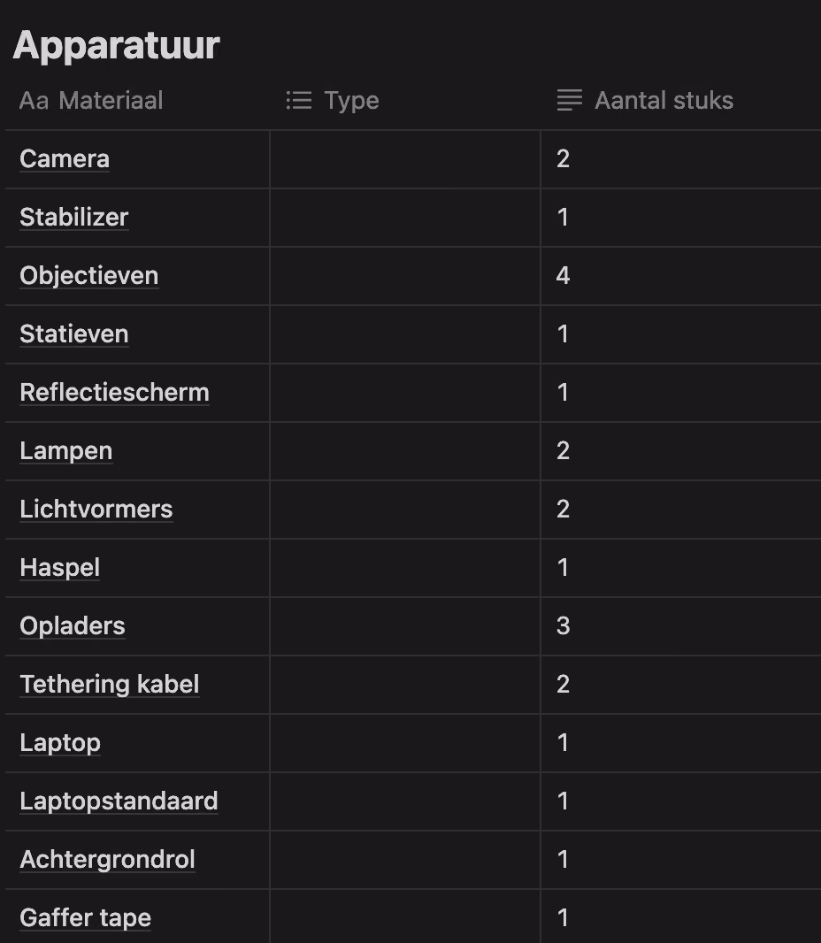Image resolution: width=821 pixels, height=943 pixels.
Task: Click the list icon beside Type
Action: point(299,101)
